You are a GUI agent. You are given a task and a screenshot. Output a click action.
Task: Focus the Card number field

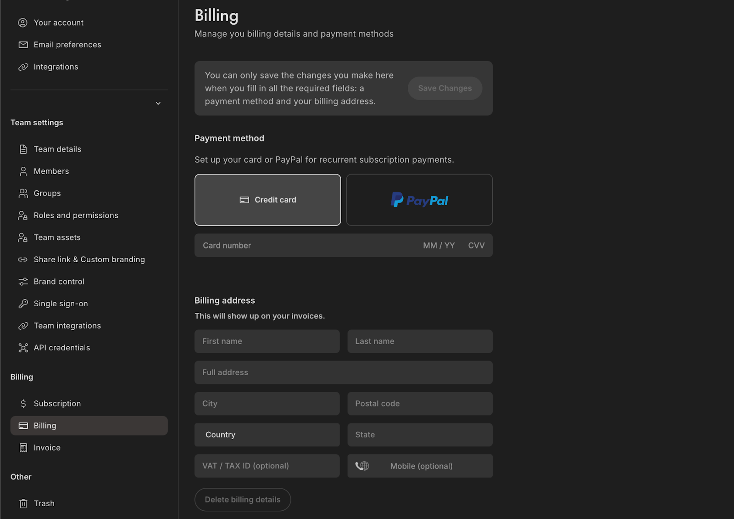tap(303, 245)
